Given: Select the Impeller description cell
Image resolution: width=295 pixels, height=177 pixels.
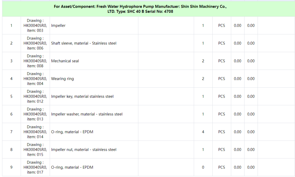Looking at the screenshot, I should (x=58, y=26).
